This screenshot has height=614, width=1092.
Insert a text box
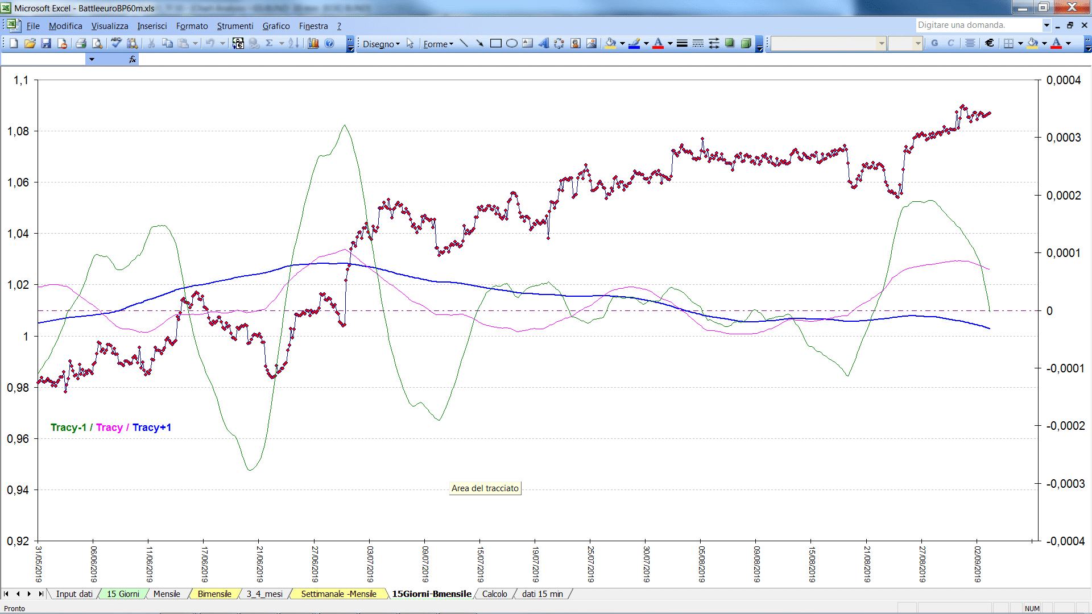tap(527, 43)
